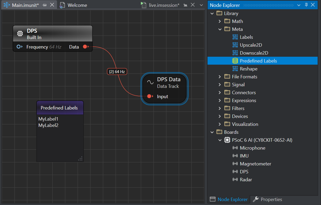
Task: Open the document tabs overflow dropdown
Action: (x=201, y=5)
